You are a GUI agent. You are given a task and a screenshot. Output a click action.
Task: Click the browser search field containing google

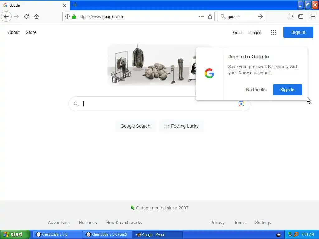point(241,16)
